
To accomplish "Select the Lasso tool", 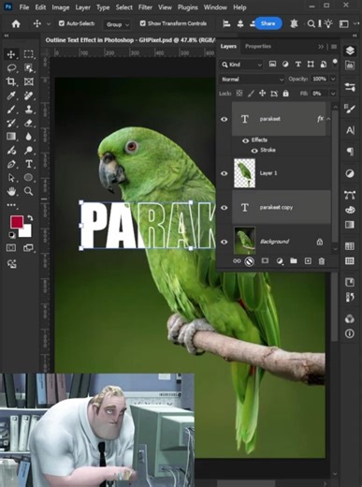I will pyautogui.click(x=11, y=67).
